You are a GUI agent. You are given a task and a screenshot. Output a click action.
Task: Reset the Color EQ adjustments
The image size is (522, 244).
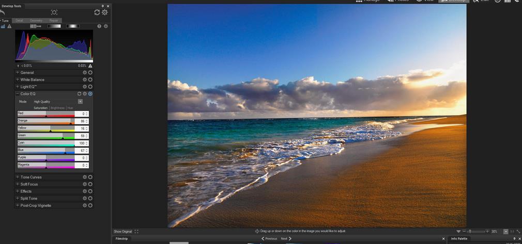(80, 94)
